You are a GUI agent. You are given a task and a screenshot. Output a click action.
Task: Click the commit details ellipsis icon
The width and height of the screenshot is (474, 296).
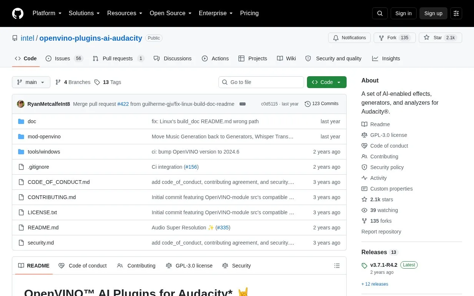[x=243, y=104]
